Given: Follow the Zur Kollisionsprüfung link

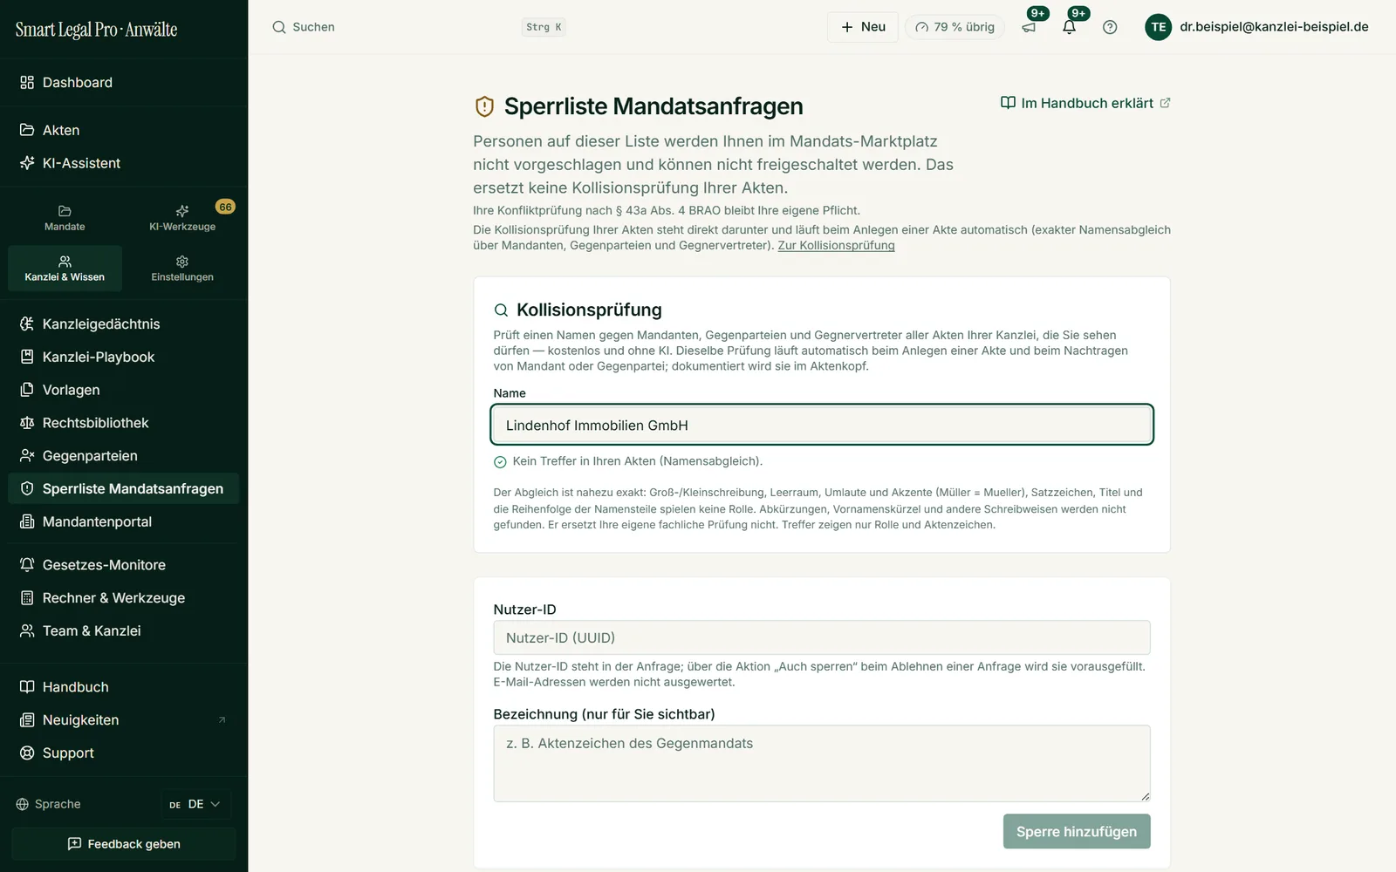Looking at the screenshot, I should point(836,246).
